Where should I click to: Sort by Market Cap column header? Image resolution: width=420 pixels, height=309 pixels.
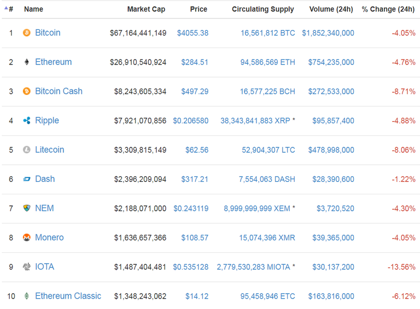click(146, 9)
